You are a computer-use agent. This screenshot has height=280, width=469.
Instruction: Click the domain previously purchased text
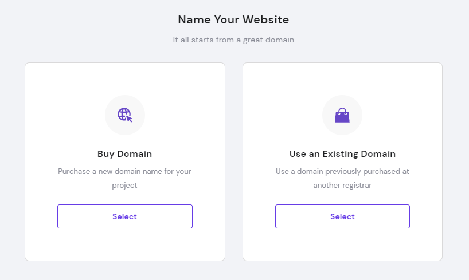point(342,171)
